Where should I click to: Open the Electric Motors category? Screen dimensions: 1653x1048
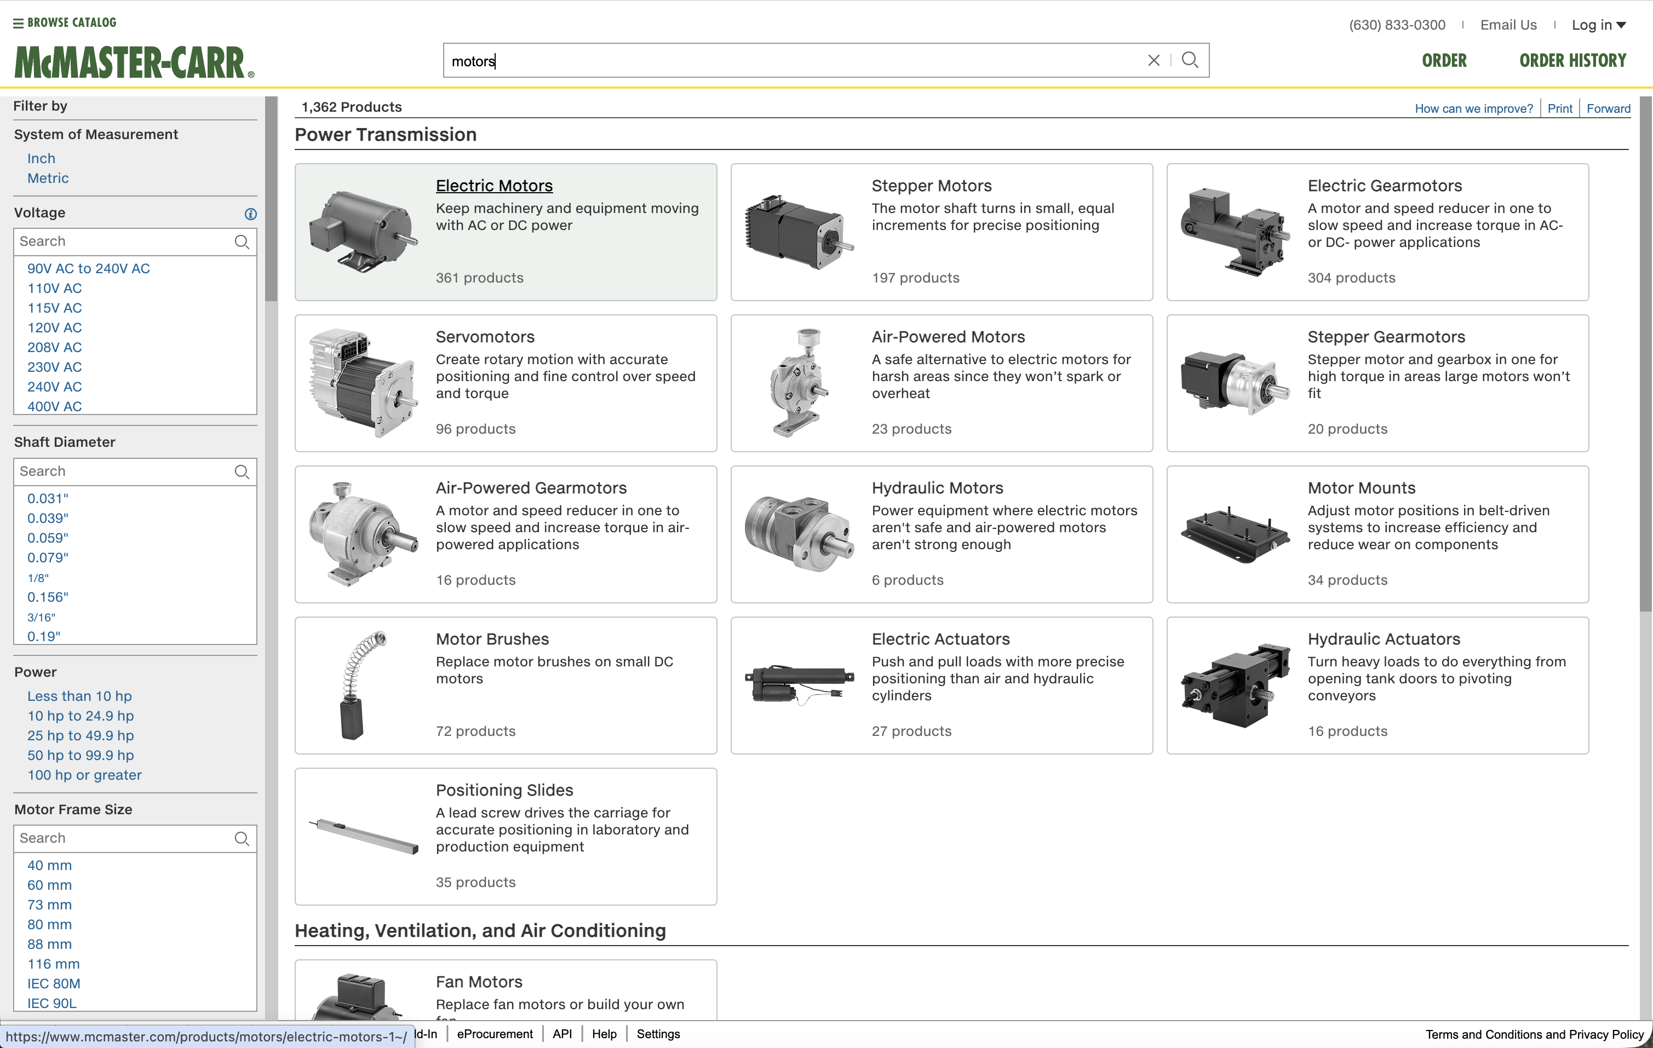click(493, 185)
